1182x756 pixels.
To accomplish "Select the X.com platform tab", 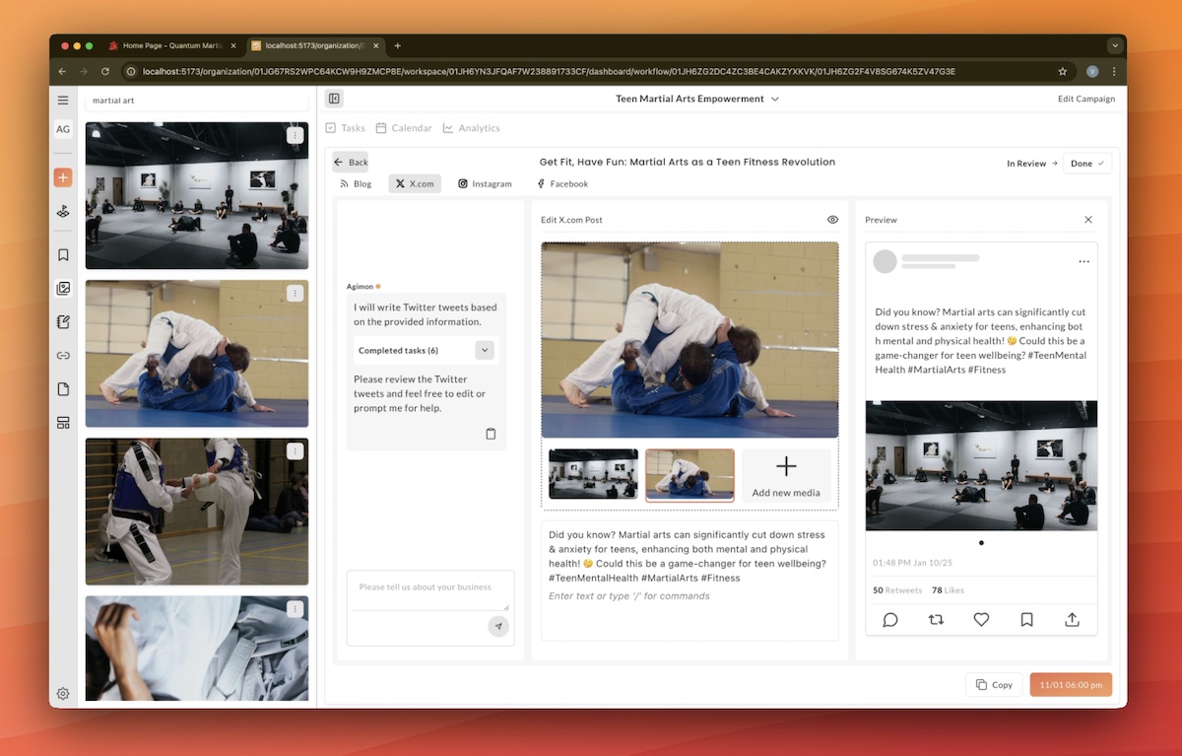I will point(415,183).
